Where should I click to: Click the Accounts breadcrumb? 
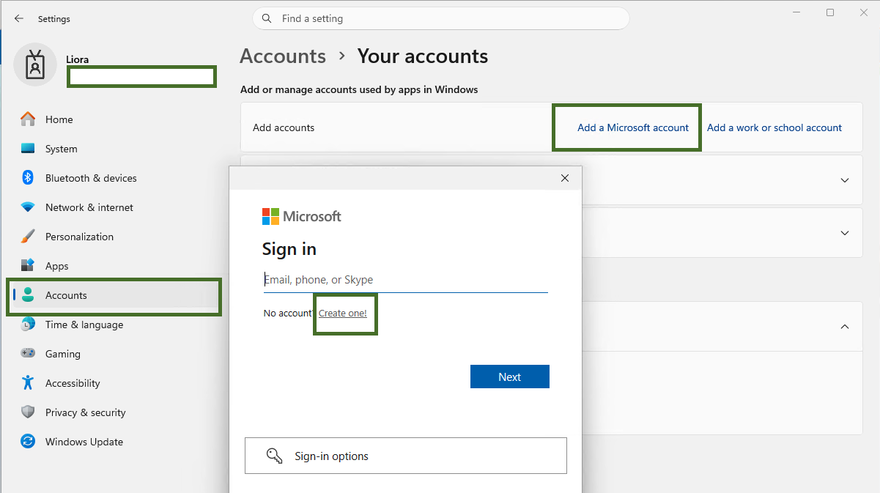(283, 56)
